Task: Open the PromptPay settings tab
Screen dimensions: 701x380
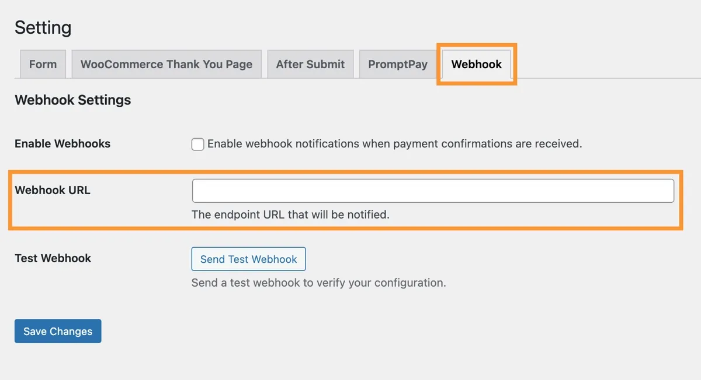Action: 398,64
